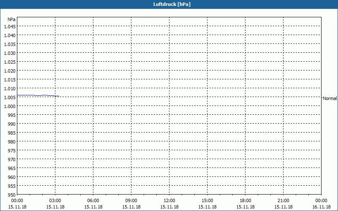
Task: Click the 985 y-axis value
Action: pos(12,133)
